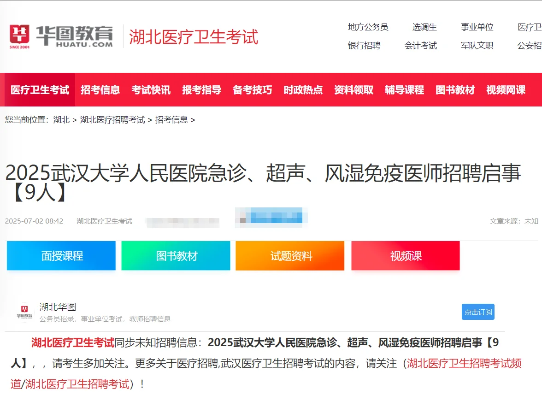Select 医疗卫生考试 nav tab
The width and height of the screenshot is (542, 407).
pos(40,89)
